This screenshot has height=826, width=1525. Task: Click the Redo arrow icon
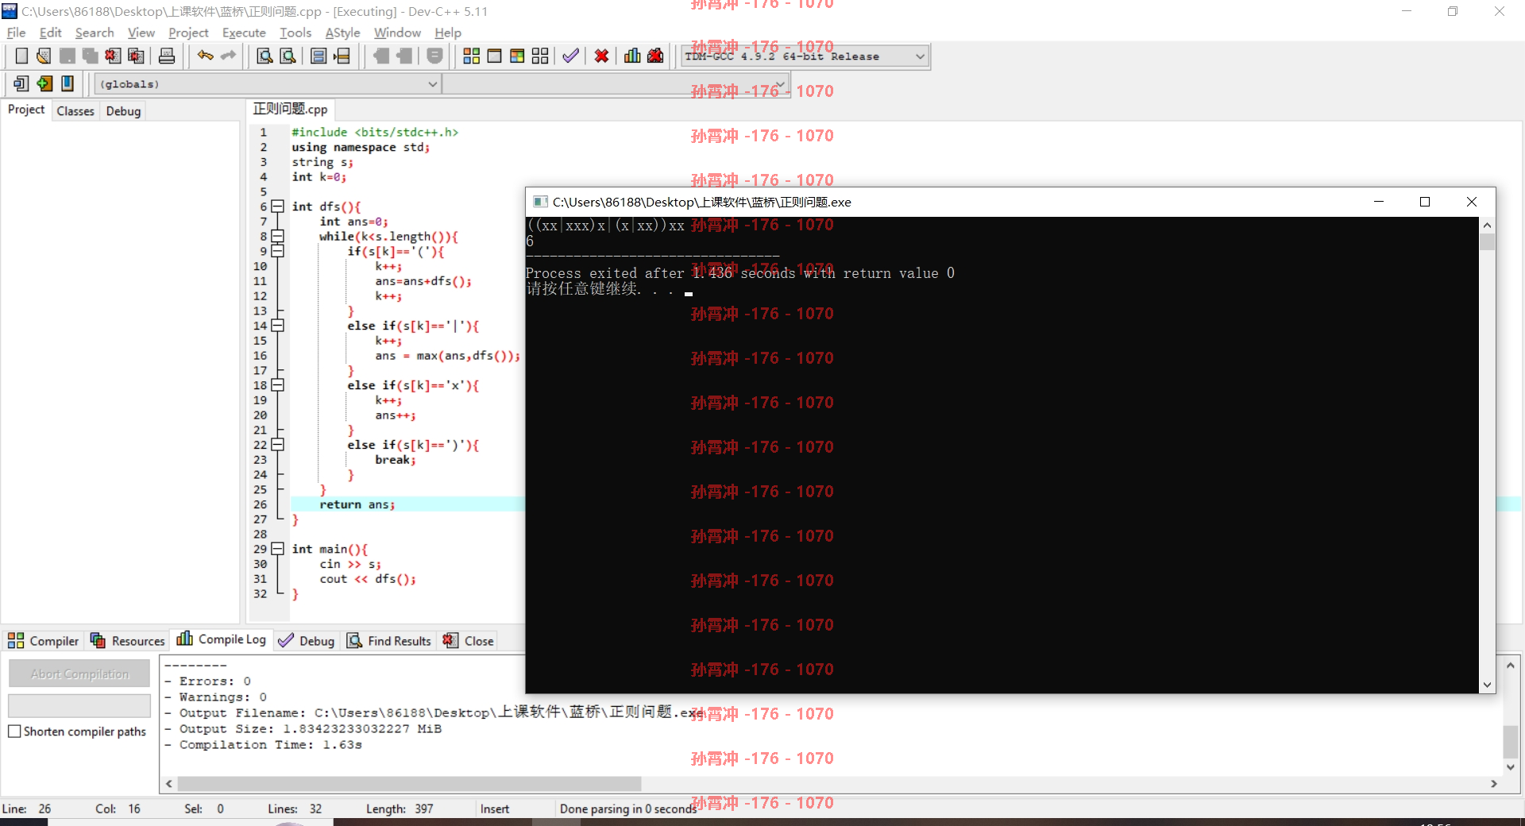tap(228, 56)
